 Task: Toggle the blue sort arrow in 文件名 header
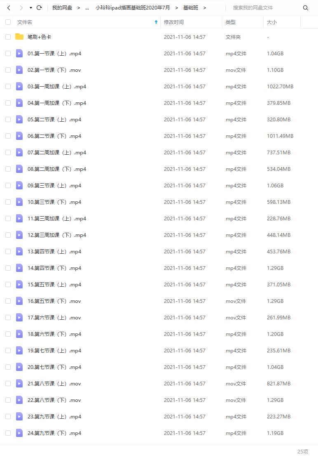pyautogui.click(x=156, y=22)
